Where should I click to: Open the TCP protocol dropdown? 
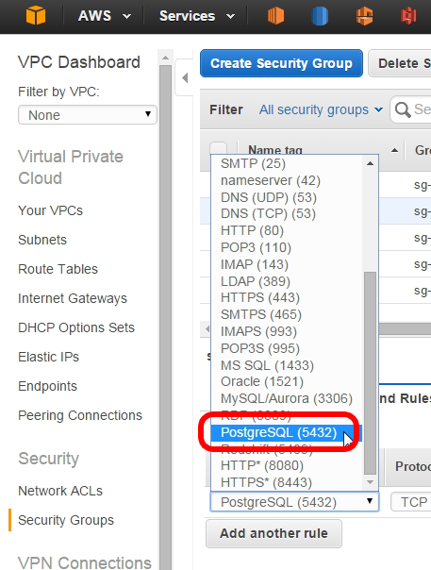411,502
